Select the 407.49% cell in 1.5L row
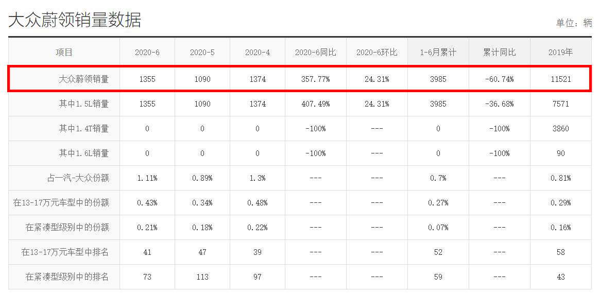Image resolution: width=599 pixels, height=293 pixels. pos(315,104)
